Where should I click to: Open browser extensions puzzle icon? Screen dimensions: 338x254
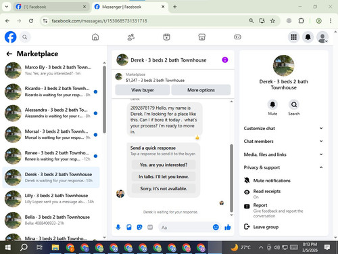[301, 21]
